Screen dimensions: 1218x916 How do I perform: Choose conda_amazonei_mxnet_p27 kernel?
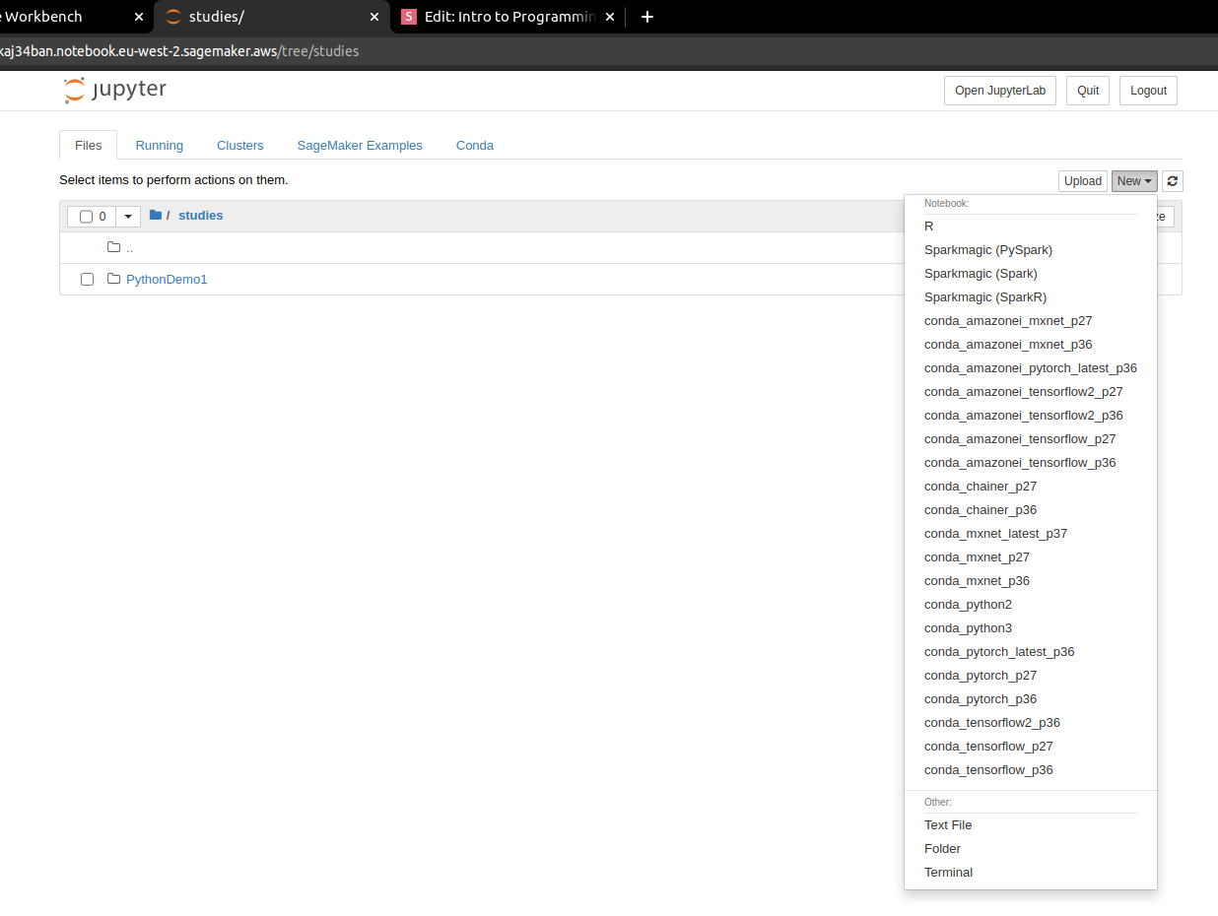pos(1031,321)
